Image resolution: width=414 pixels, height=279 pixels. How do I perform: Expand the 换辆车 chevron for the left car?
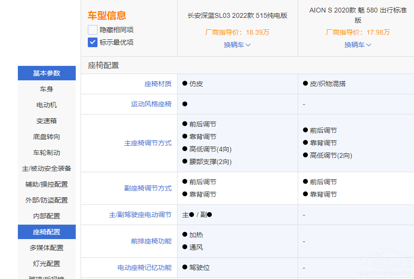coord(248,45)
